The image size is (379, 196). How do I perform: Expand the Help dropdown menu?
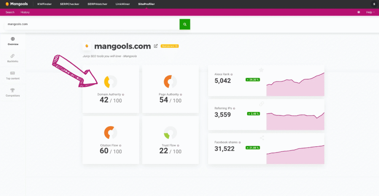coord(370,12)
